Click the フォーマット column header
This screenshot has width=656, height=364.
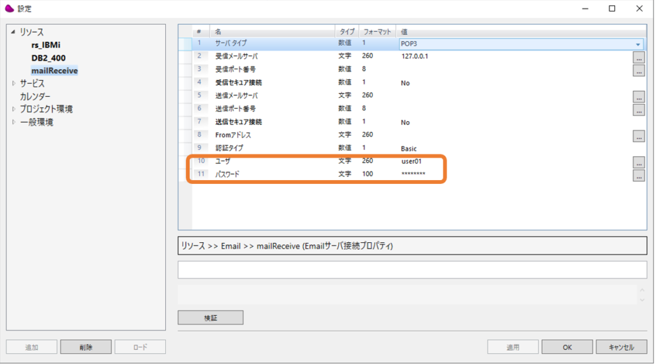coord(377,31)
